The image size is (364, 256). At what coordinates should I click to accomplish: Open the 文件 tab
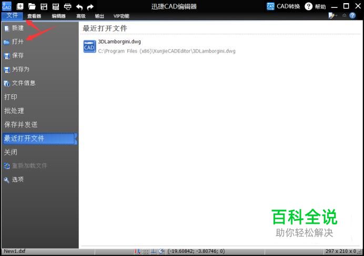click(x=12, y=16)
